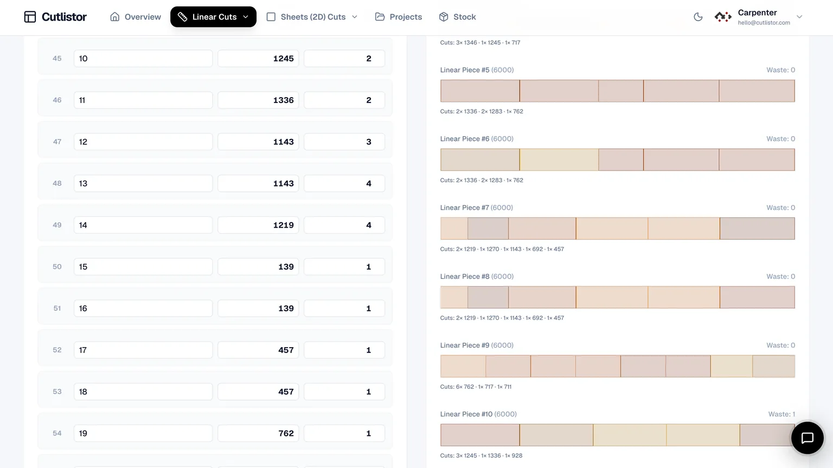Edit the quantity field in row 46
Image resolution: width=833 pixels, height=468 pixels.
(344, 100)
